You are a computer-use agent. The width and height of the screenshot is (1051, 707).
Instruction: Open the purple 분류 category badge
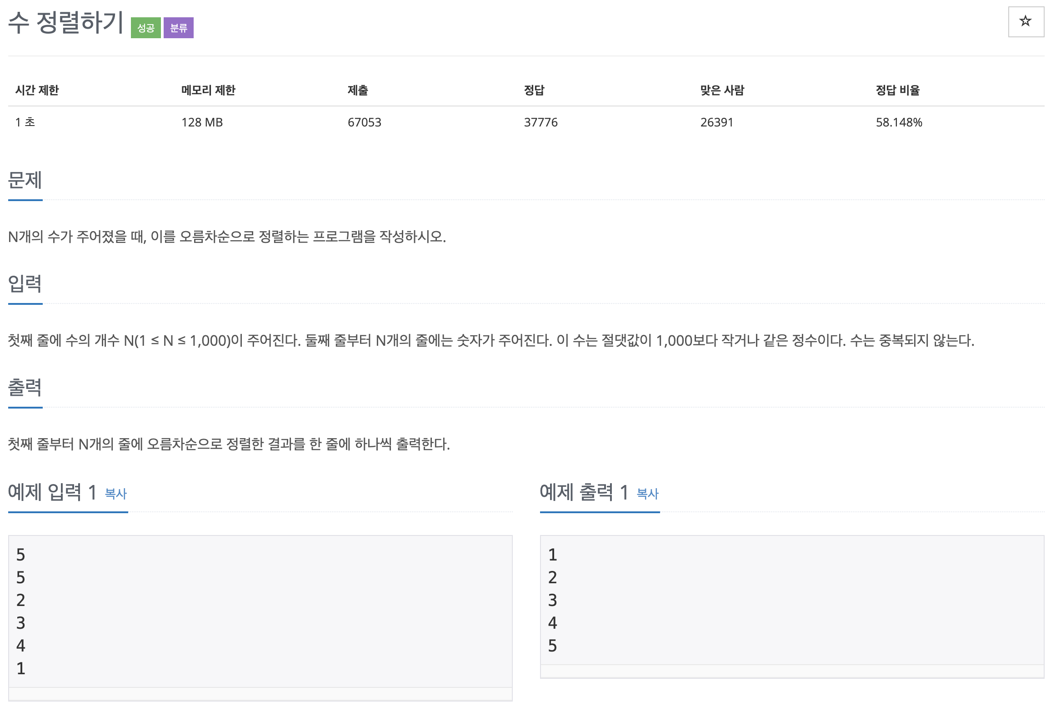click(x=178, y=28)
